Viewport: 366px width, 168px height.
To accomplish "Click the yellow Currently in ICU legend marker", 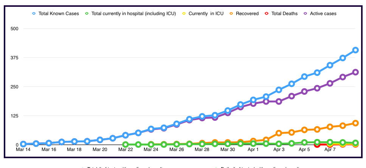I will point(184,14).
